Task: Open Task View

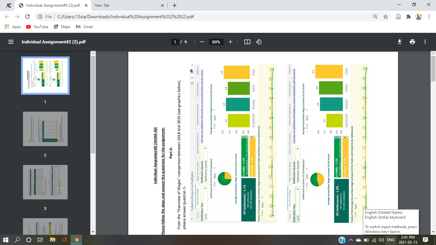Action: 40,240
